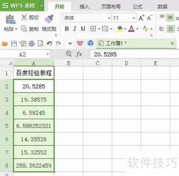Activate the Format Painter brush
179x176 pixels.
tap(49, 19)
